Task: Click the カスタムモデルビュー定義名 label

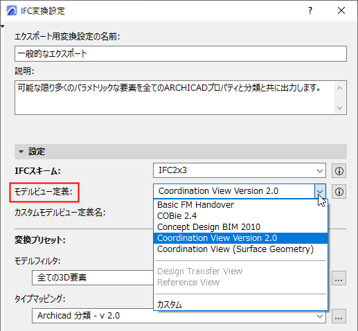Action: (x=60, y=213)
